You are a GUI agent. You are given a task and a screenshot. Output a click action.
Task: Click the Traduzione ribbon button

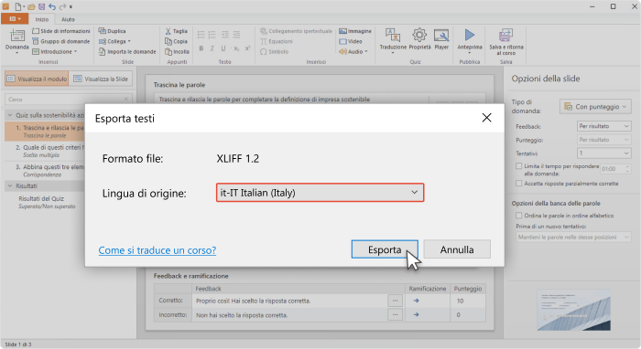pos(393,40)
